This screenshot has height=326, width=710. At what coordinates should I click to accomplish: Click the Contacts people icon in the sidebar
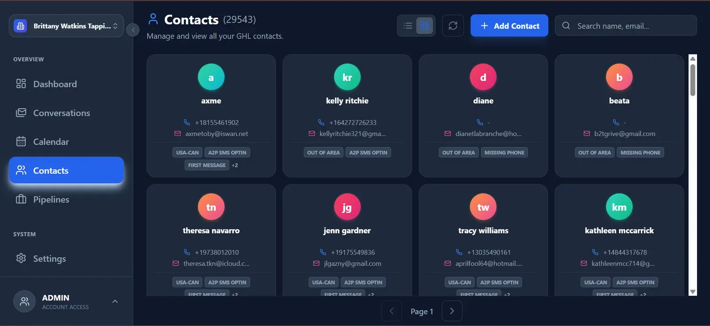pyautogui.click(x=21, y=170)
